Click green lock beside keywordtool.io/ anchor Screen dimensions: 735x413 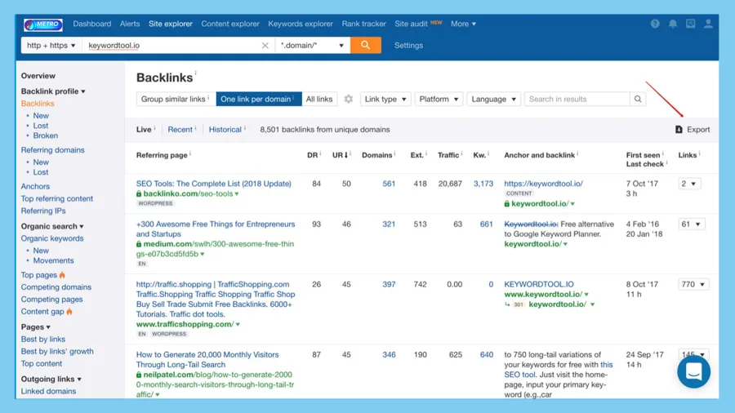click(x=506, y=204)
